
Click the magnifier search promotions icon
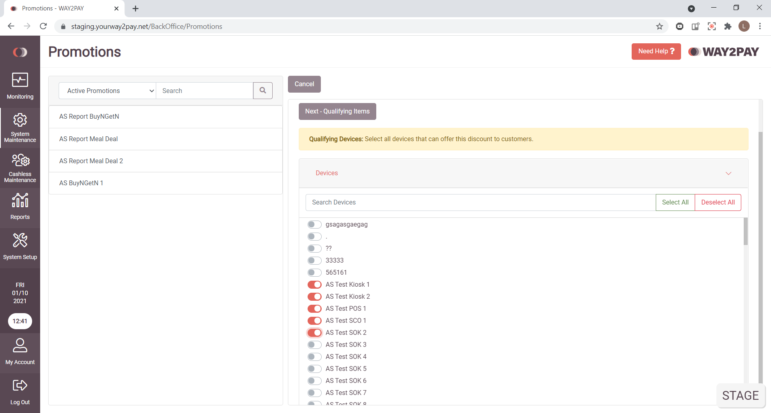coord(263,91)
